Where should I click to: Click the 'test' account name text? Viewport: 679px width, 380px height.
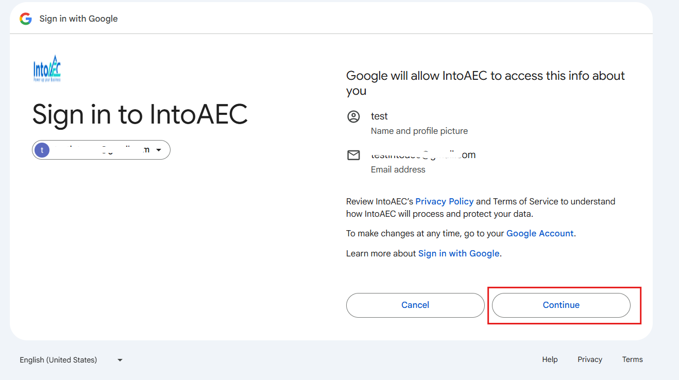[379, 116]
